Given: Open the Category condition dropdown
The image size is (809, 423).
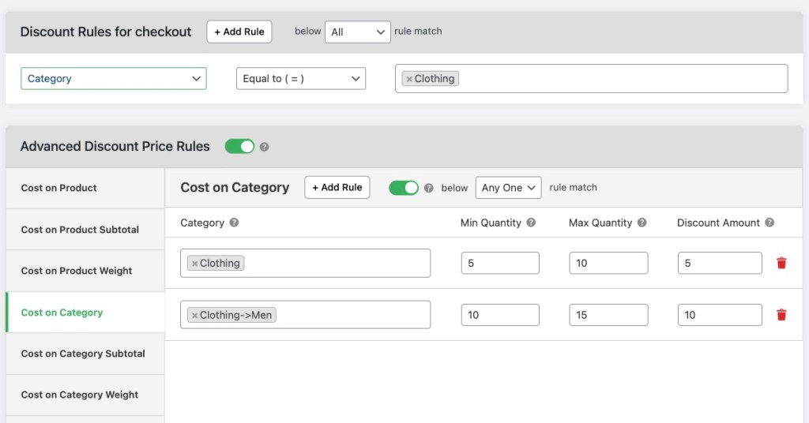Looking at the screenshot, I should tap(114, 79).
